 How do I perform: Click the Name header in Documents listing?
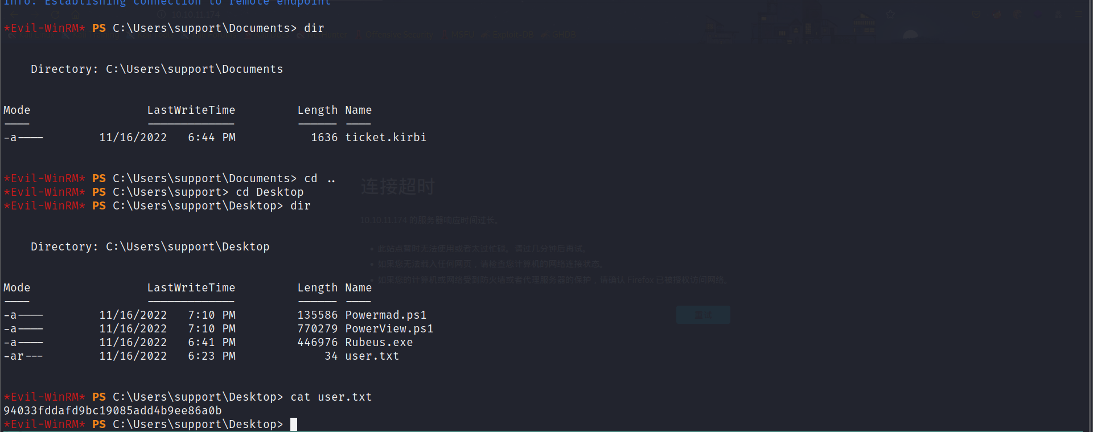(x=358, y=110)
